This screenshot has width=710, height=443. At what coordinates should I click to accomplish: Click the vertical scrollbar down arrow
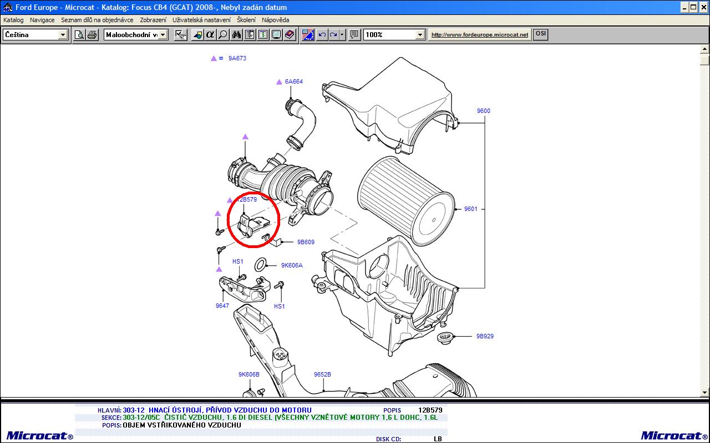click(x=704, y=392)
